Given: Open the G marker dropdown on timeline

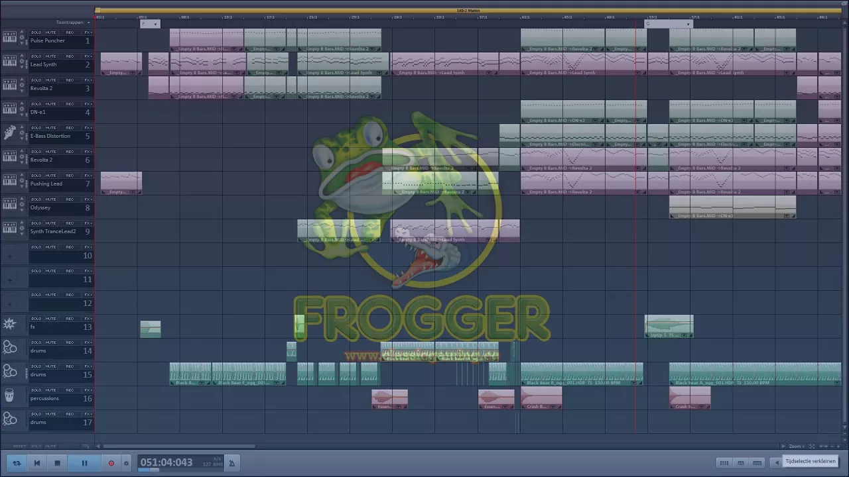Looking at the screenshot, I should (x=688, y=24).
